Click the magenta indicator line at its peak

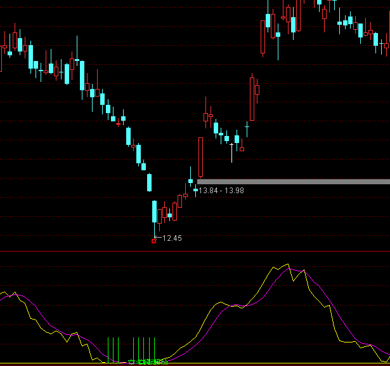click(292, 269)
